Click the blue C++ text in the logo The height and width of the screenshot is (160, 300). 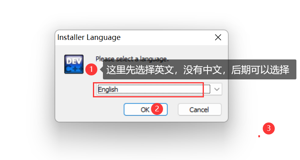tap(74, 69)
